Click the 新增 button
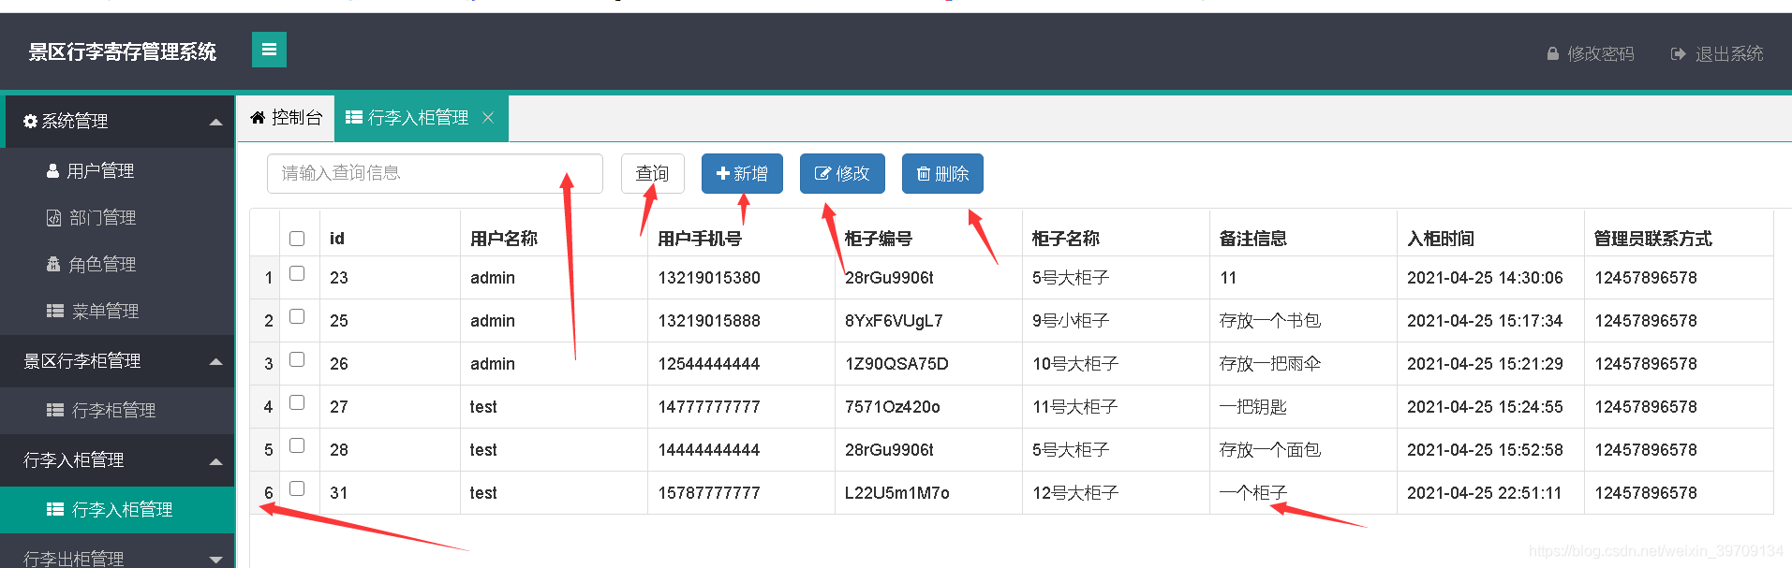 tap(742, 174)
